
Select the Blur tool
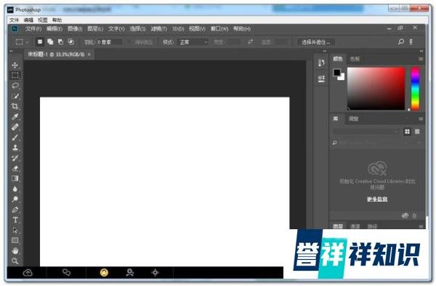click(x=15, y=188)
